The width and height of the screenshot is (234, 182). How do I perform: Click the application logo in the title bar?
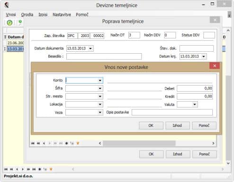tap(7, 5)
